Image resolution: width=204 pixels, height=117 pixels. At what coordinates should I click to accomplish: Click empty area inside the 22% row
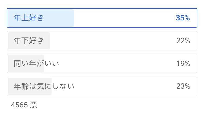point(112,41)
